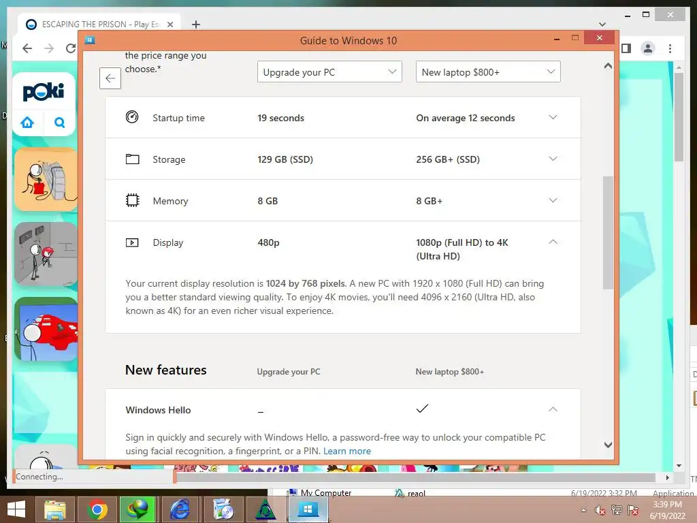Open the Upgrade your PC dropdown
The image size is (697, 523).
click(x=329, y=72)
